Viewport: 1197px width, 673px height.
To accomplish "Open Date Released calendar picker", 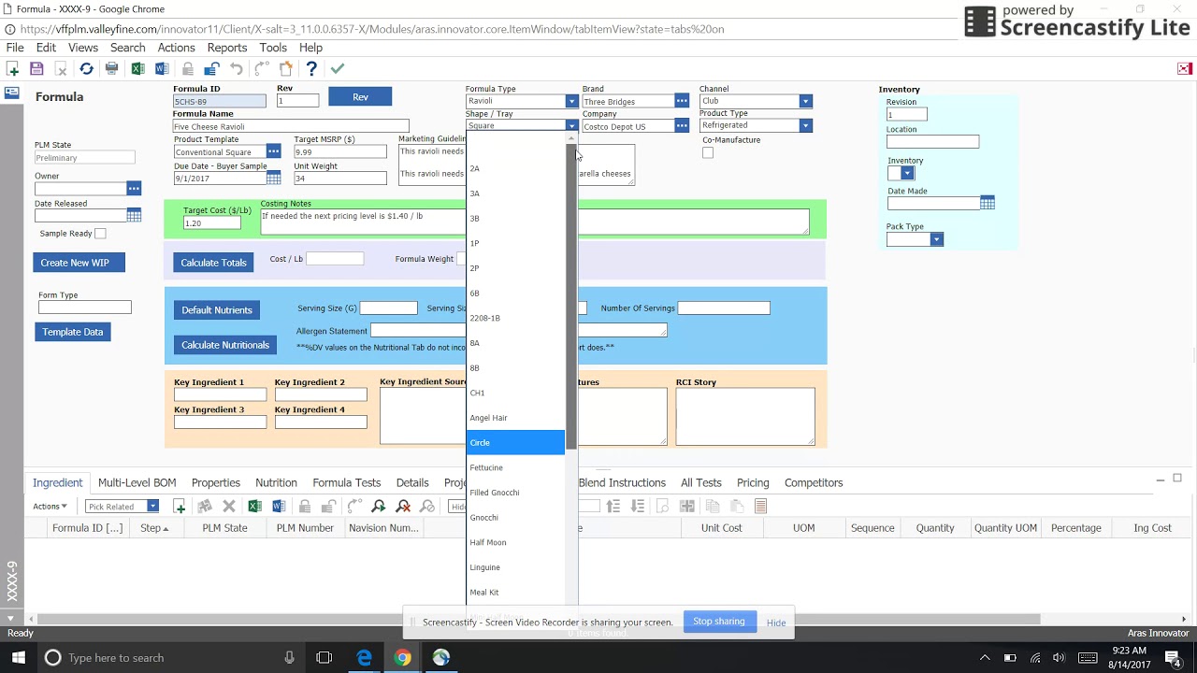I will [134, 216].
